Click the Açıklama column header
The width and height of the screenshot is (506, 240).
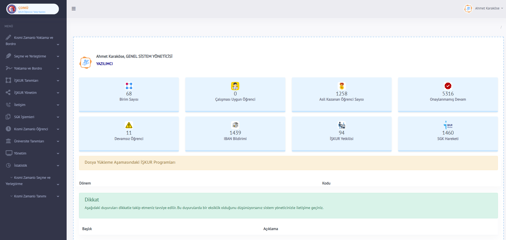[x=271, y=229]
